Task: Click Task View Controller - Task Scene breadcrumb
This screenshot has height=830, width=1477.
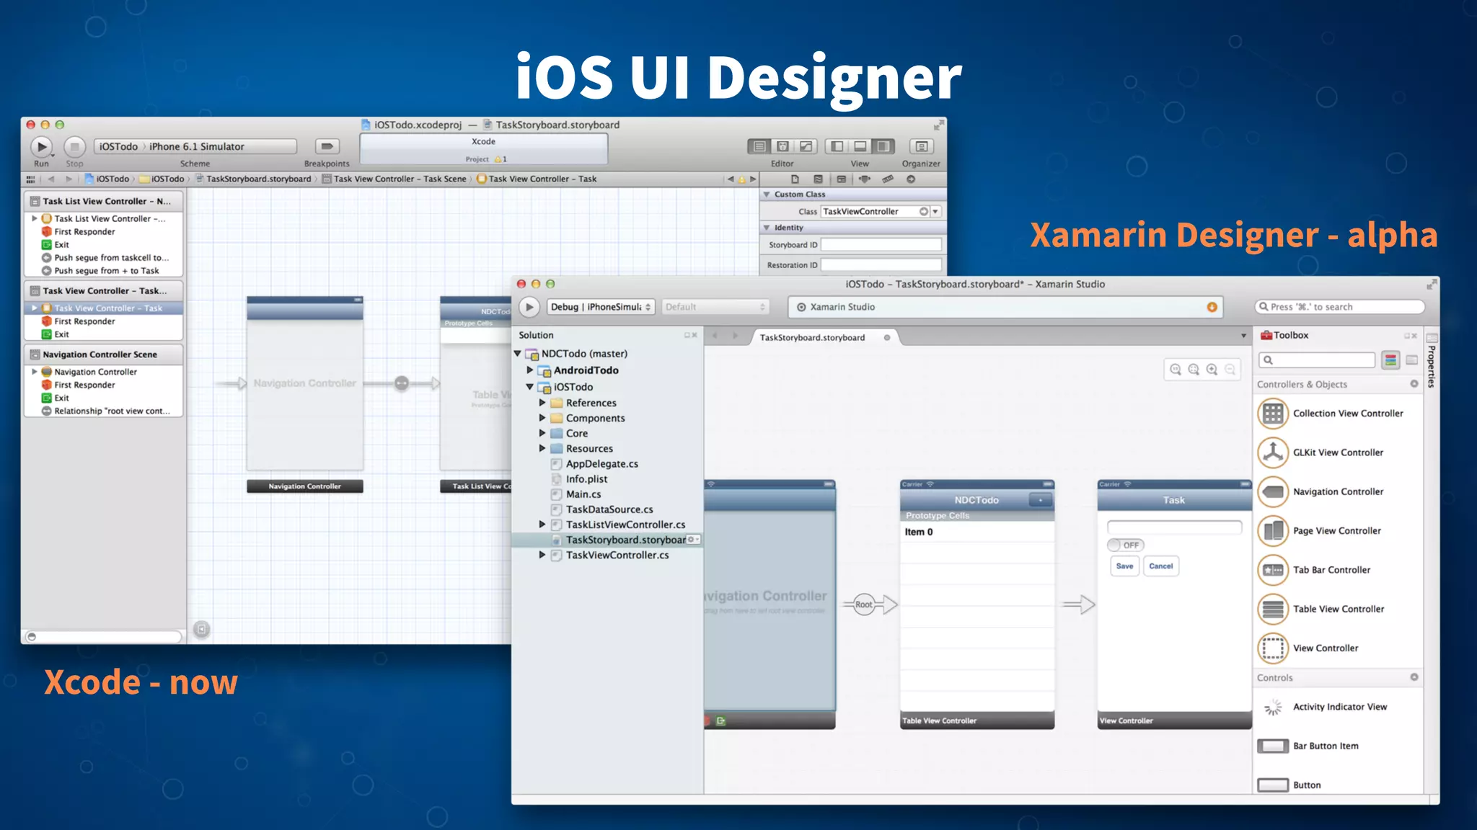Action: [394, 179]
